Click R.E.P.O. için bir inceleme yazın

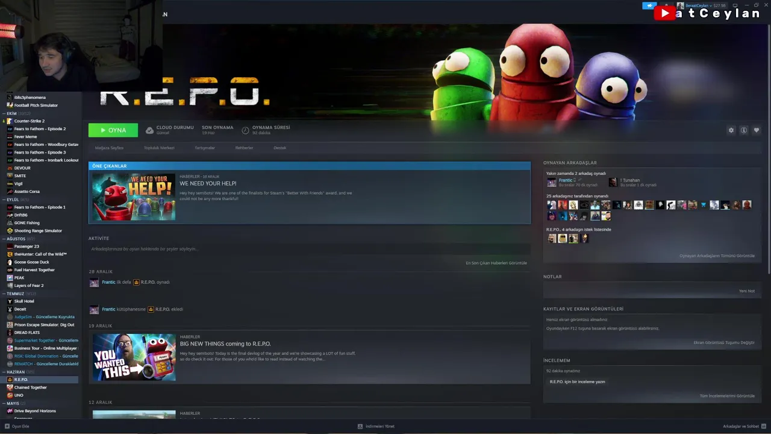578,382
